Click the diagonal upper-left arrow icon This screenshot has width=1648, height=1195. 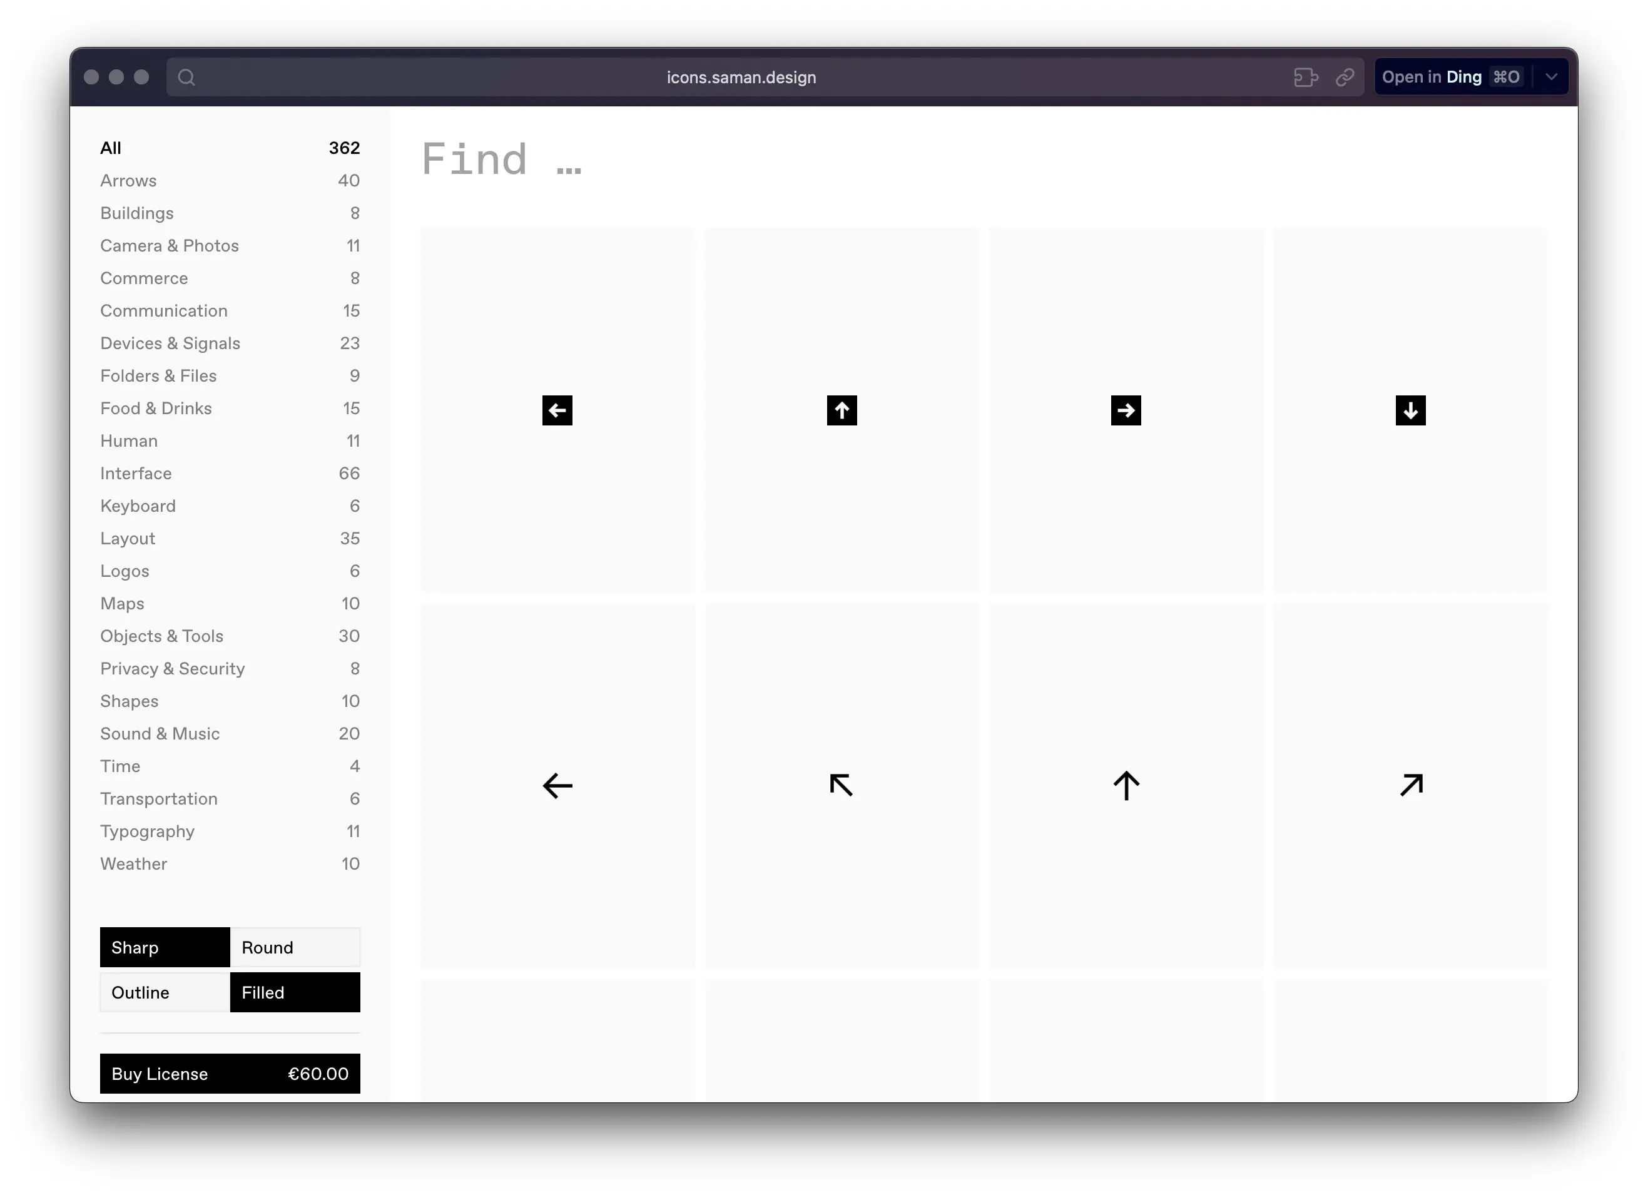(841, 785)
